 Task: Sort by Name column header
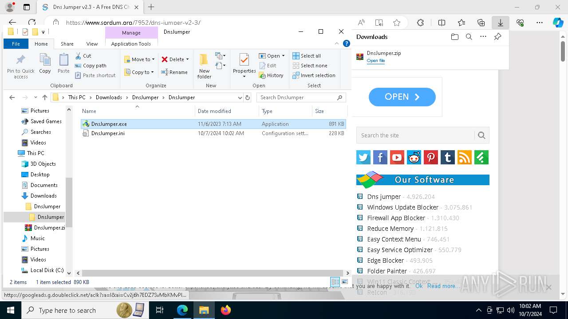tap(138, 111)
